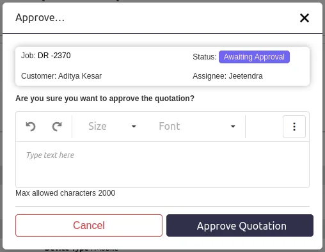Click into the 'Type text here' editor area
The image size is (325, 252).
pyautogui.click(x=162, y=164)
